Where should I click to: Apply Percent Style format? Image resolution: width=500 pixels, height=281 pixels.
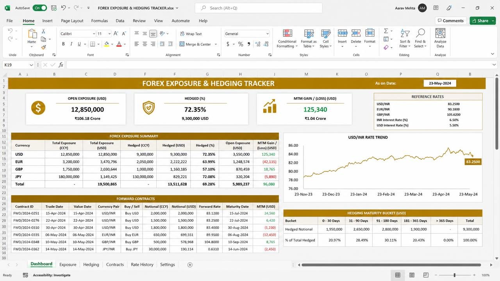tap(241, 44)
